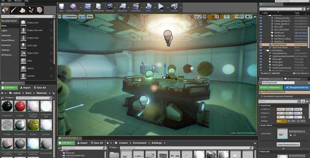Select the red M_Steel material thumbnail
The width and height of the screenshot is (310, 158).
pos(20,106)
